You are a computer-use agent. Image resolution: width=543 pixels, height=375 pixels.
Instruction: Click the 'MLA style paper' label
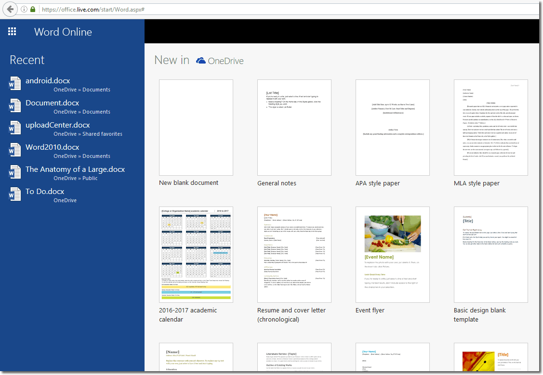point(477,183)
